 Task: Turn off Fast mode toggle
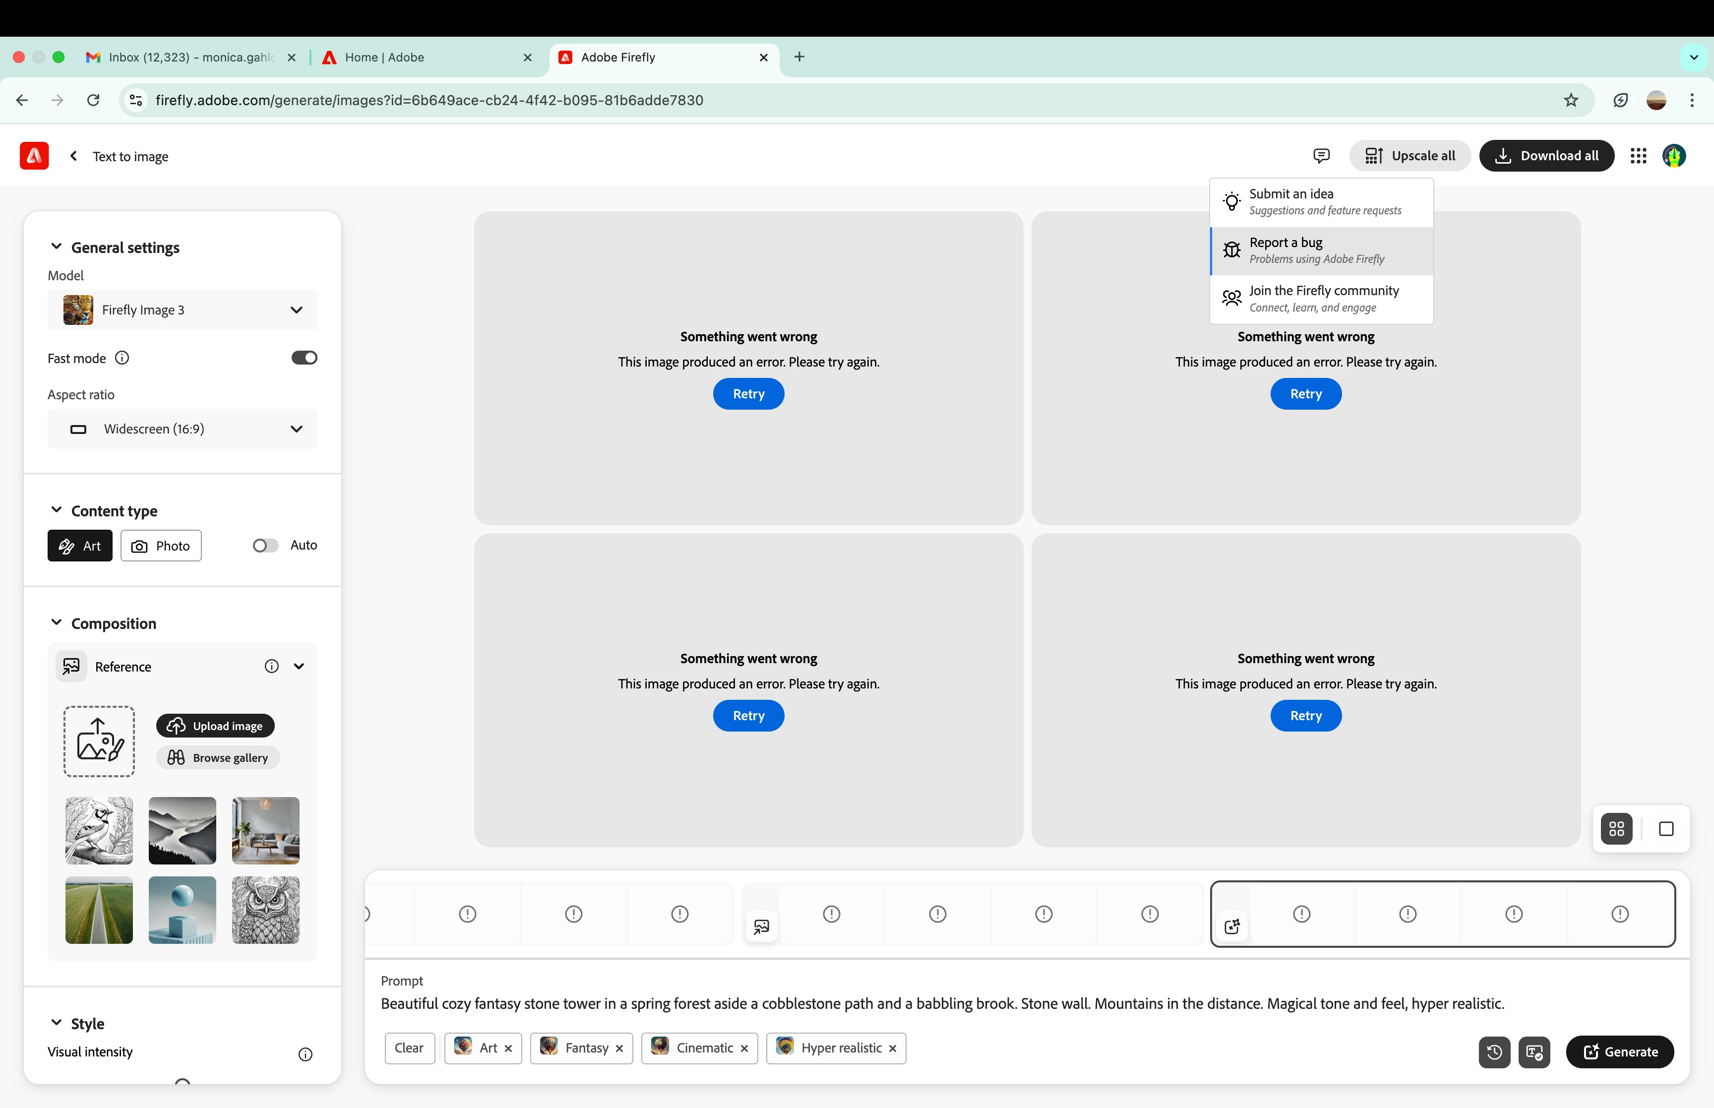(304, 358)
